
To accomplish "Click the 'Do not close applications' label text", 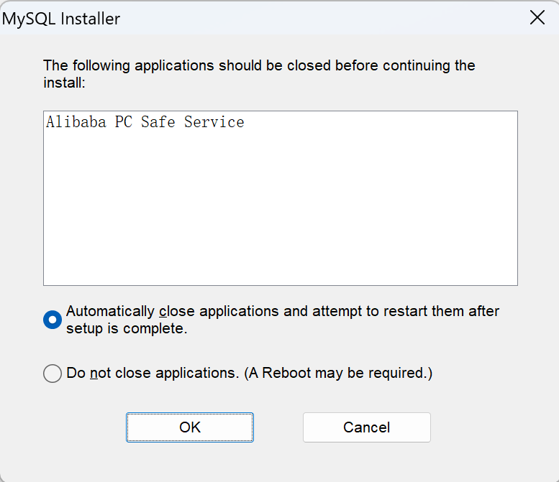I will pyautogui.click(x=151, y=374).
